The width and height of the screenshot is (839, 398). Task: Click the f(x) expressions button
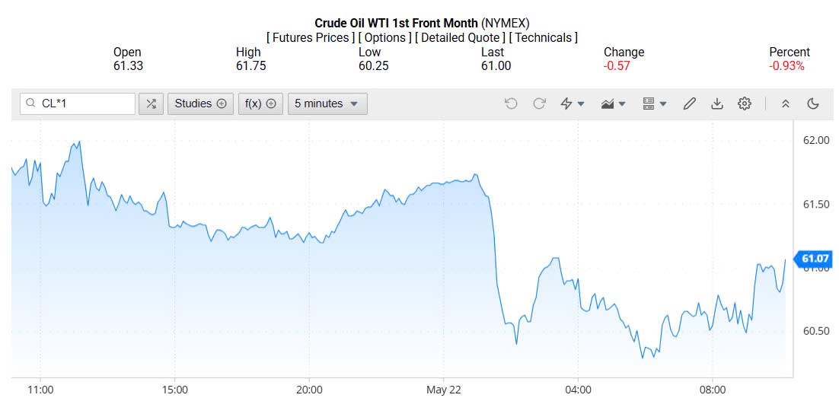[260, 103]
